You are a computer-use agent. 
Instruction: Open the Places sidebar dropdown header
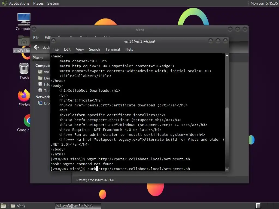[41, 58]
